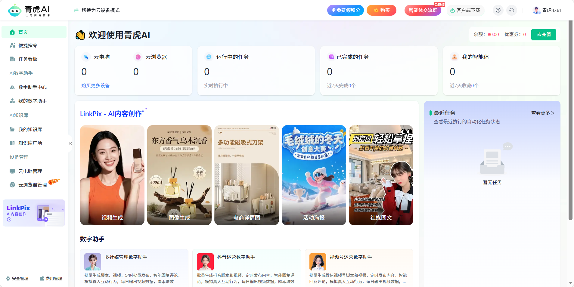Click the help question mark icon
Viewport: 574px width, 287px height.
tap(498, 10)
